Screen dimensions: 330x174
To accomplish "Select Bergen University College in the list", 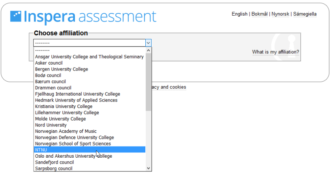I will click(x=90, y=69).
